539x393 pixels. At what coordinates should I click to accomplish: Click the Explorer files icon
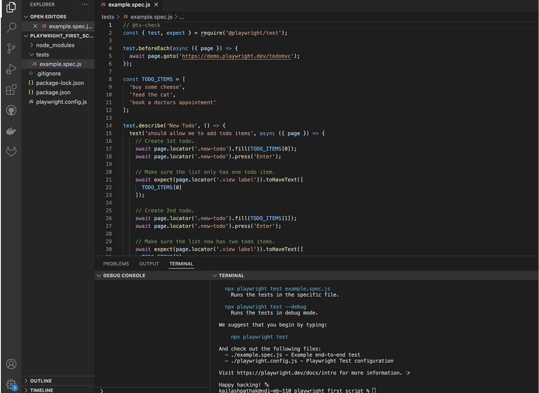click(x=11, y=7)
